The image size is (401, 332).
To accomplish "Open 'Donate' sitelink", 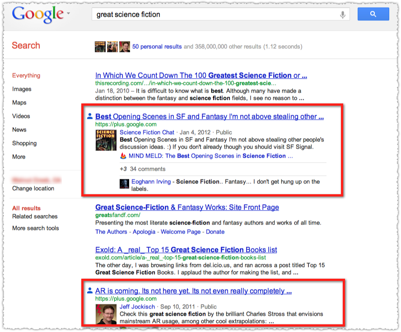I will 215,232.
